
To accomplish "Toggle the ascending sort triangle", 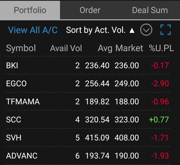I will click(x=132, y=31).
